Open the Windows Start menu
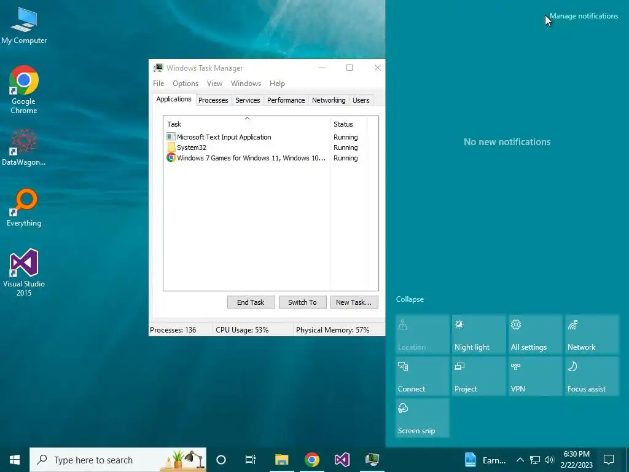Image resolution: width=629 pixels, height=472 pixels. [x=15, y=460]
